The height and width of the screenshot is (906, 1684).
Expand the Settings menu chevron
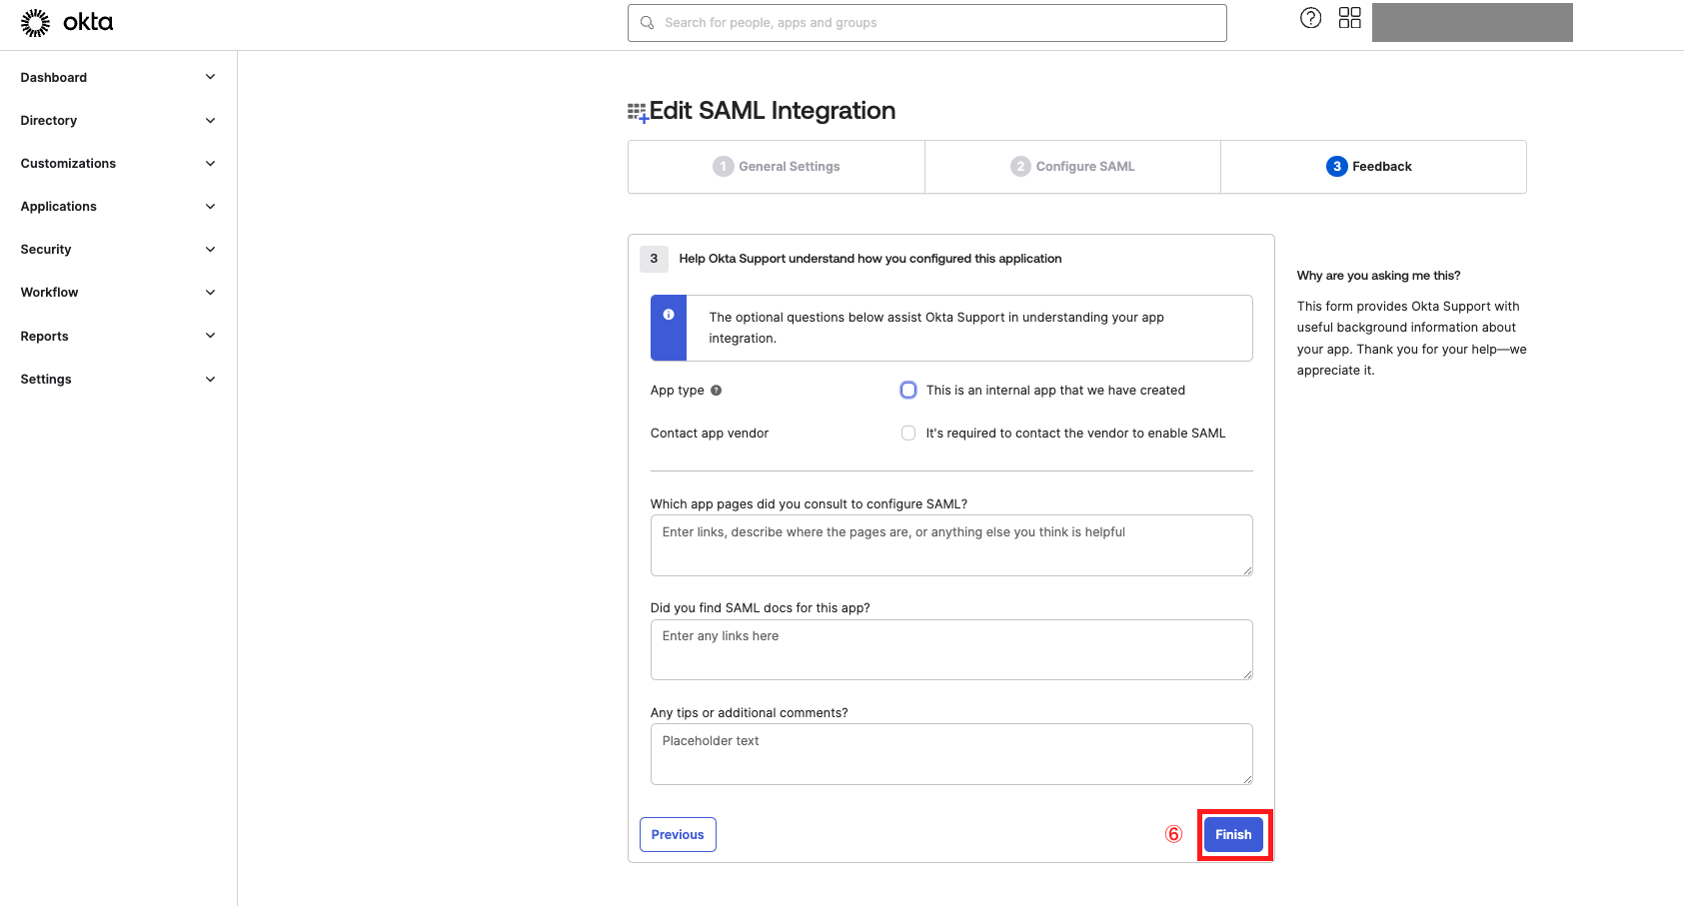point(210,380)
